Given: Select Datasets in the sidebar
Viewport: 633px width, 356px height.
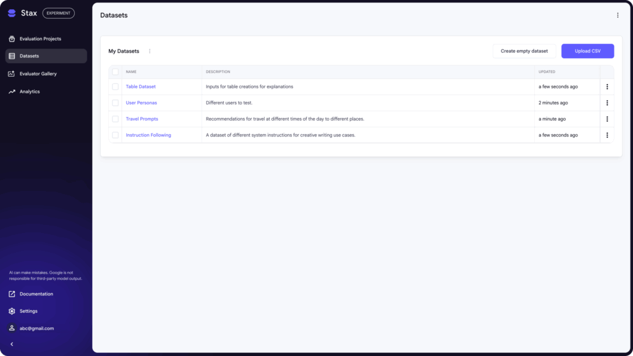Looking at the screenshot, I should tap(46, 56).
